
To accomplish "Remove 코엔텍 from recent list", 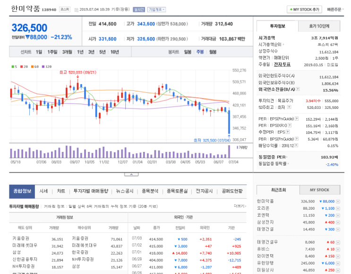I will coord(338,215).
